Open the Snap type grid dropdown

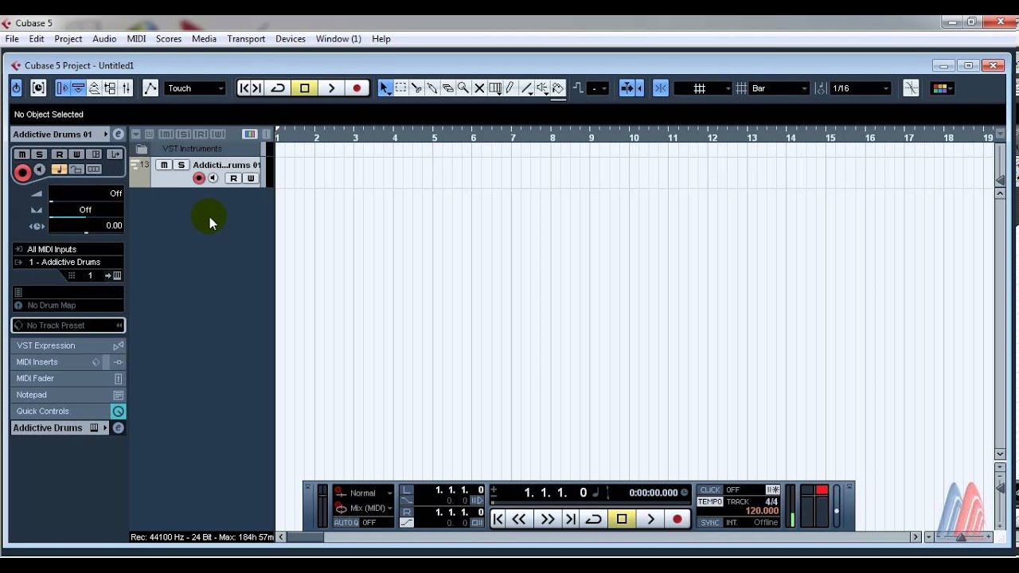click(x=703, y=88)
